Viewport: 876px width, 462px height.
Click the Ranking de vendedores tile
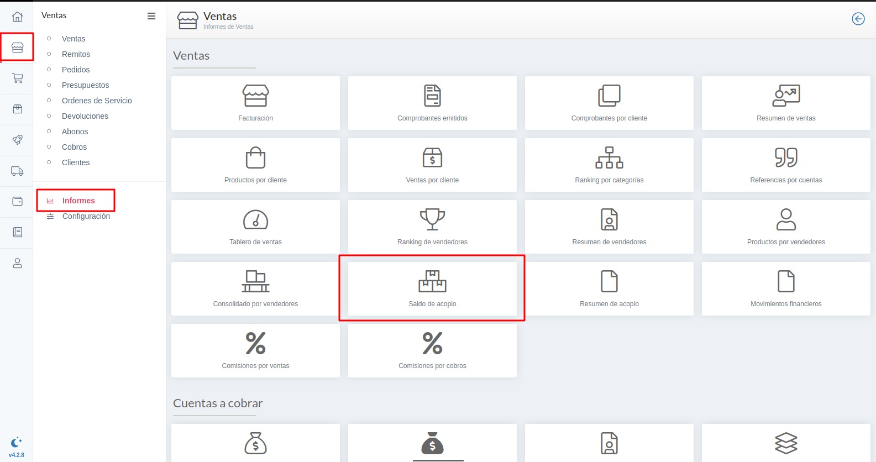pyautogui.click(x=432, y=227)
